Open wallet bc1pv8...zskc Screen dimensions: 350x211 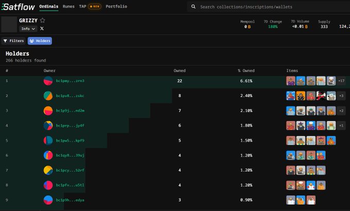coord(70,96)
